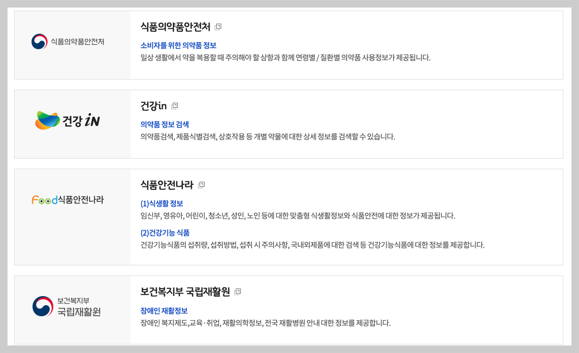Click the new-window icon beside 보건복지부 국립재활원
The image size is (579, 353).
[238, 291]
